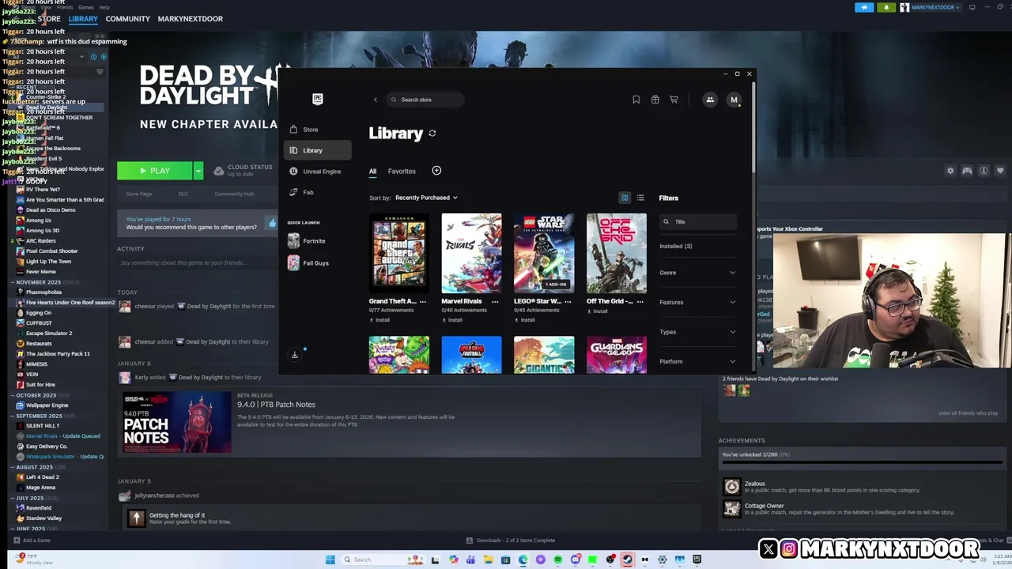Open Discord from the taskbar
The image size is (1012, 569).
point(576,560)
